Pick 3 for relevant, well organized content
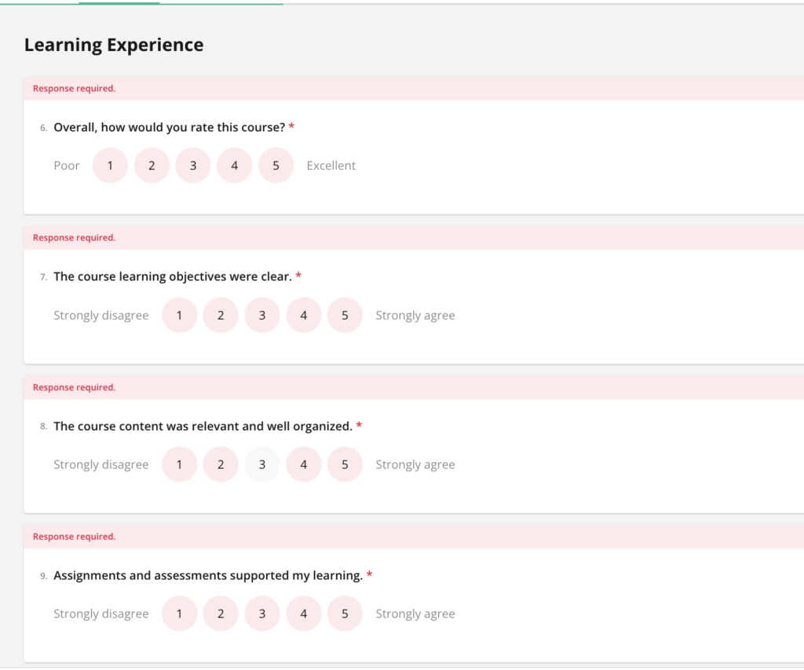The width and height of the screenshot is (804, 670). pyautogui.click(x=262, y=464)
